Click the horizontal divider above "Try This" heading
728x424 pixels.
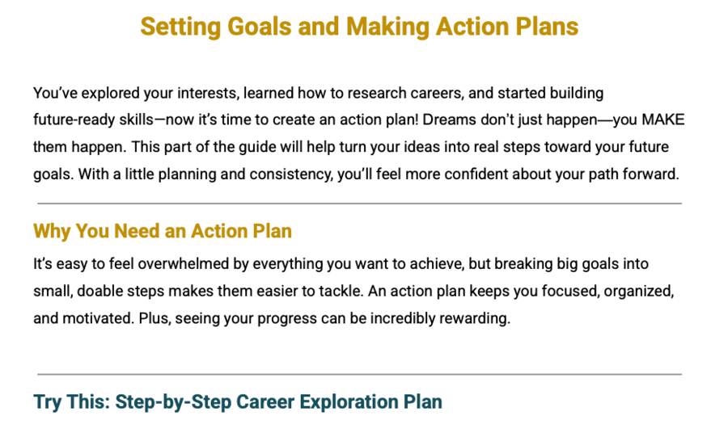[359, 374]
